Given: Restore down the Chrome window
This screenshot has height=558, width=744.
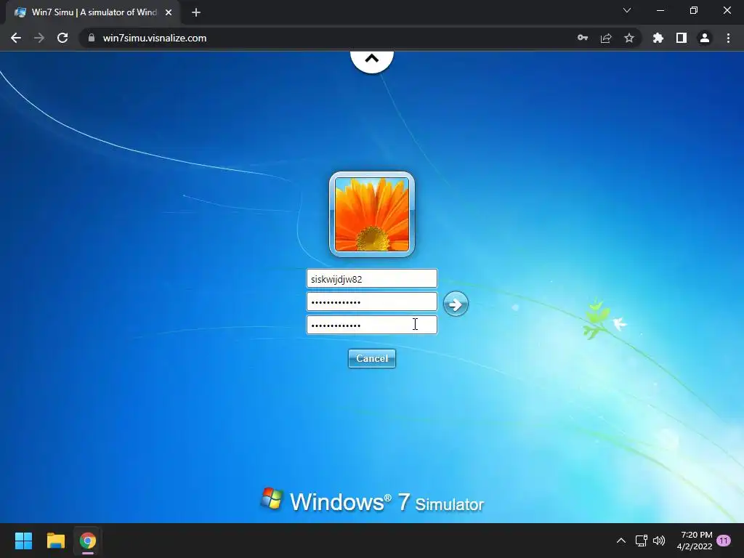Looking at the screenshot, I should click(694, 10).
